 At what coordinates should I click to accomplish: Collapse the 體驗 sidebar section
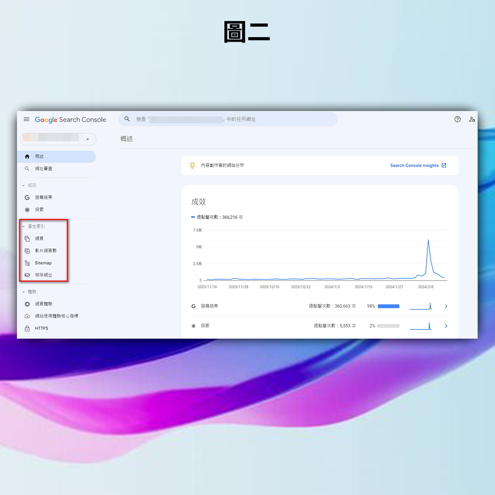tap(24, 292)
